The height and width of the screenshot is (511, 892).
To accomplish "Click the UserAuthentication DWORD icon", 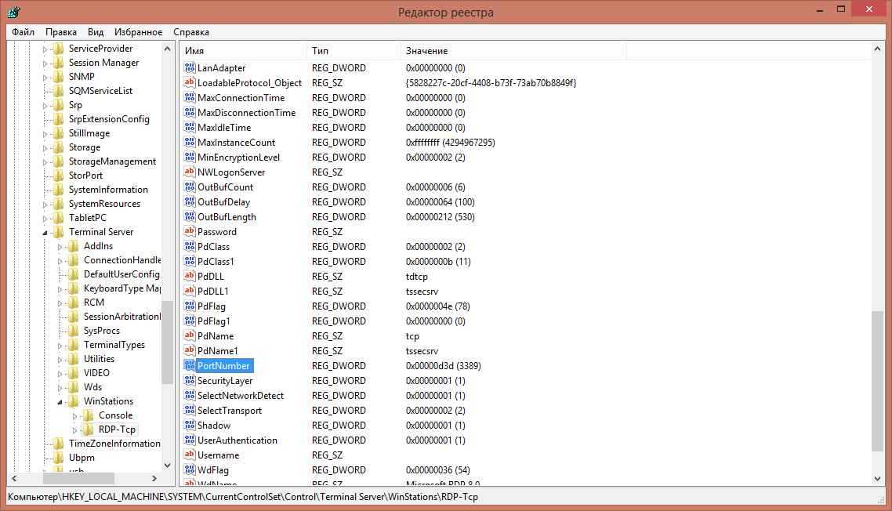I will (x=190, y=440).
